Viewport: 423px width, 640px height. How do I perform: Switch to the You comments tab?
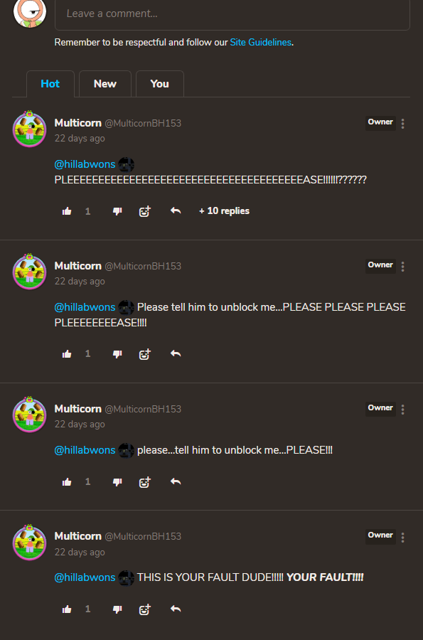pyautogui.click(x=159, y=84)
